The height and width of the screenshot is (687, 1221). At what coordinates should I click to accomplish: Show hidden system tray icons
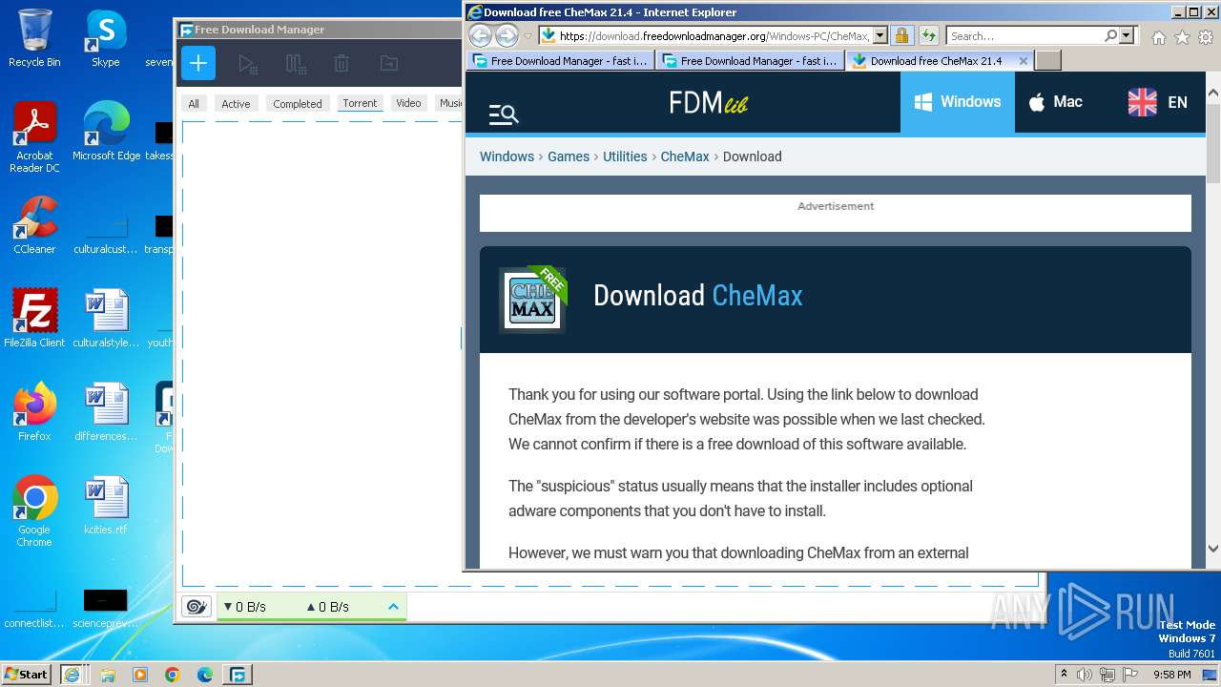coord(1064,674)
